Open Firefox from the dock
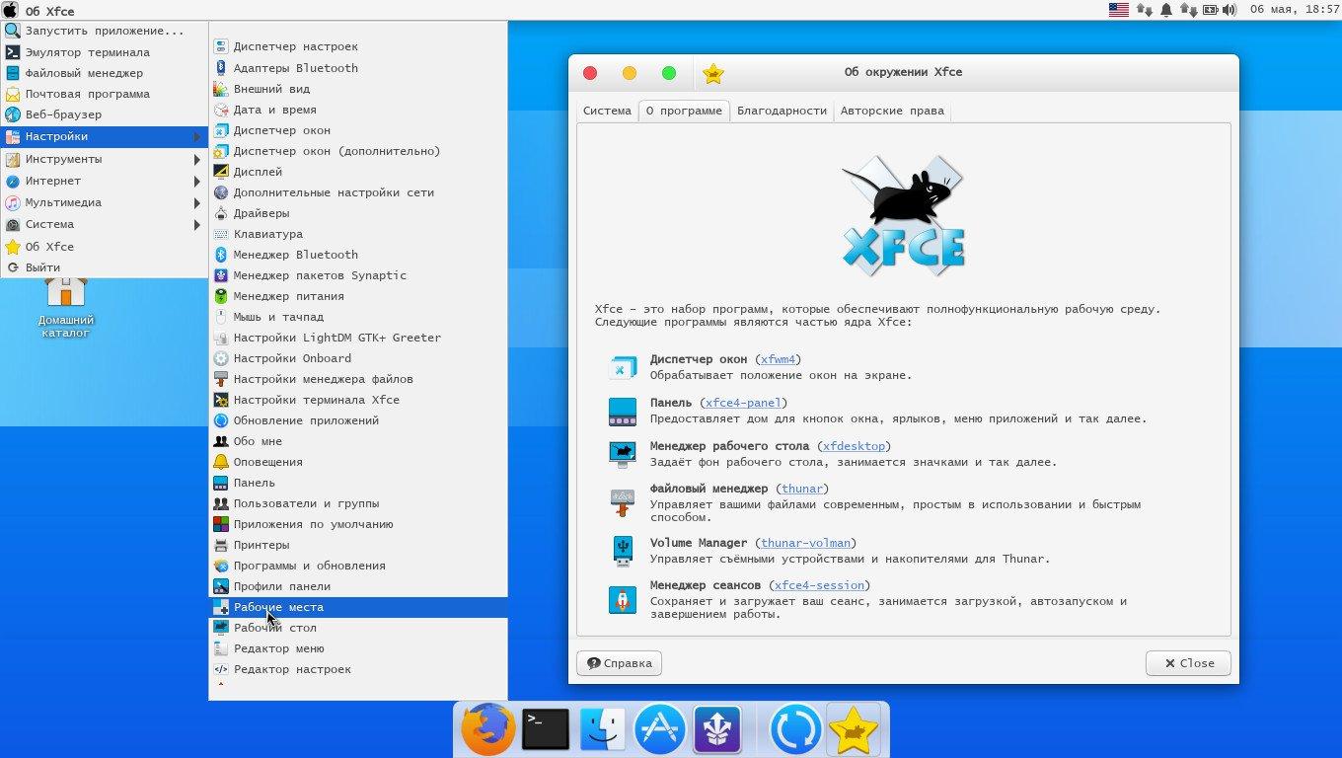Screen dimensions: 1342x758 point(488,729)
